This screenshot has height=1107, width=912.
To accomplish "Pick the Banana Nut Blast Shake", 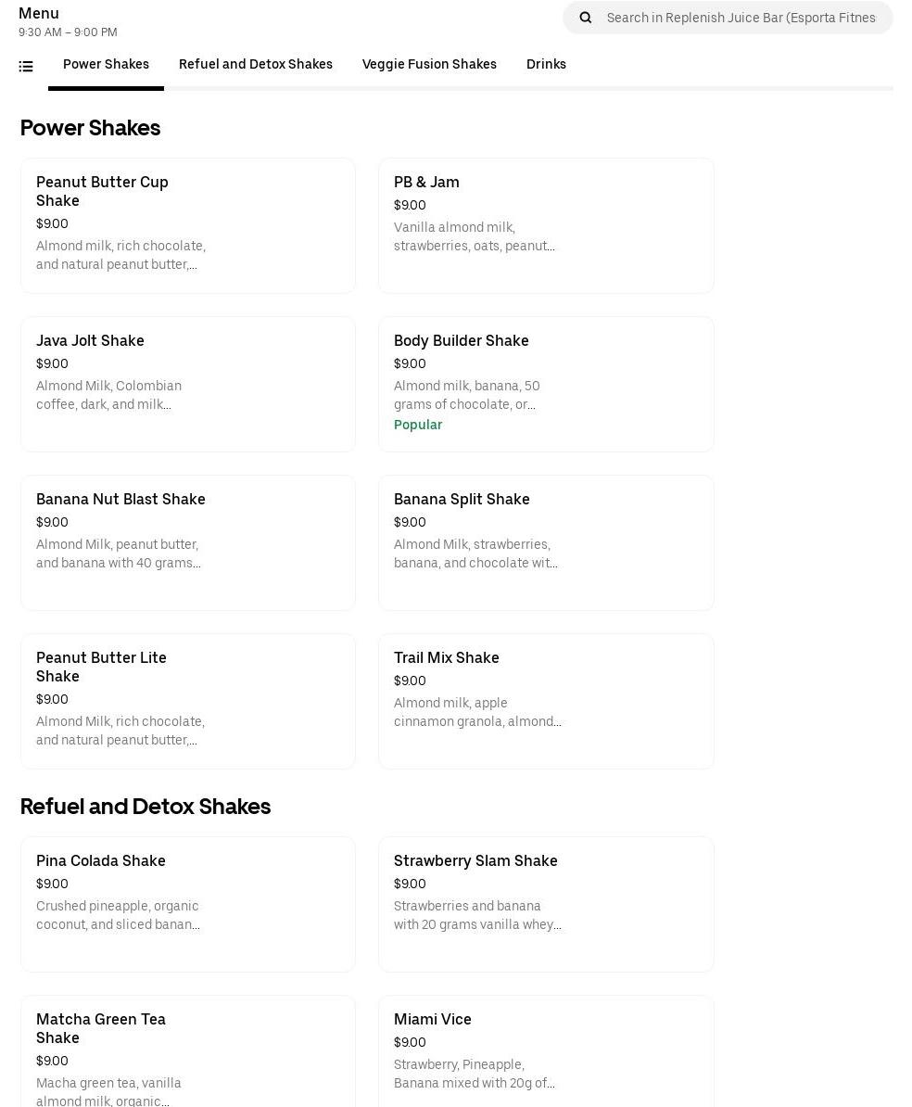I will point(188,542).
